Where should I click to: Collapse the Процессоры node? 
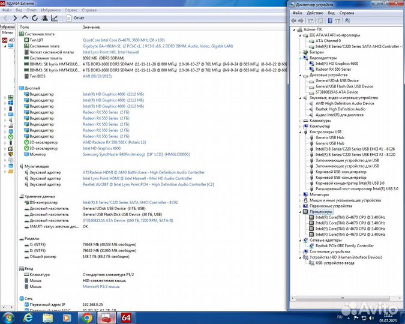(x=300, y=212)
